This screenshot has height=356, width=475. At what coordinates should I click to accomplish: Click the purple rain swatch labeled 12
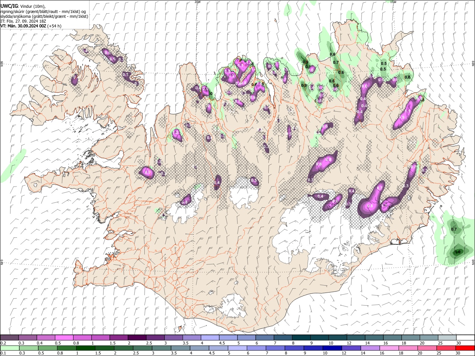coord(351,348)
